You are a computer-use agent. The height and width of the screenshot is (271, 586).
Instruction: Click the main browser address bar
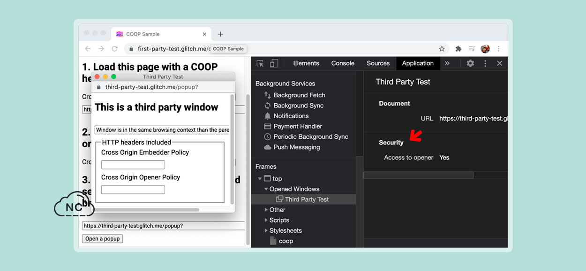(286, 49)
